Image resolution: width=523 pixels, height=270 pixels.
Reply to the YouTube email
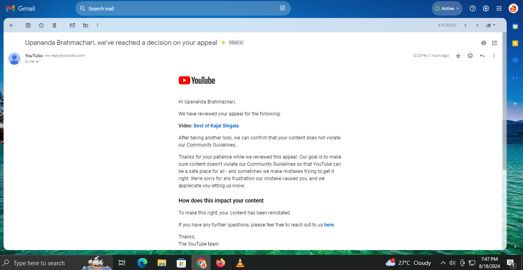coord(482,56)
